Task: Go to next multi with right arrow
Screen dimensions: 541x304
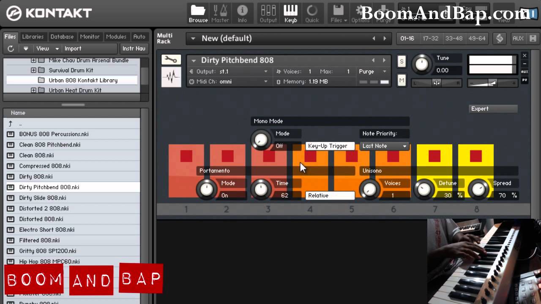Action: (x=385, y=38)
